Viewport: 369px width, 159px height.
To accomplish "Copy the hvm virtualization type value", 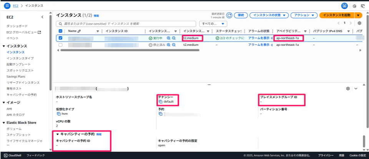I will tap(58, 114).
